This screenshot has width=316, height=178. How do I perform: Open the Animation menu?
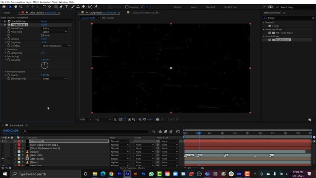coord(46,2)
